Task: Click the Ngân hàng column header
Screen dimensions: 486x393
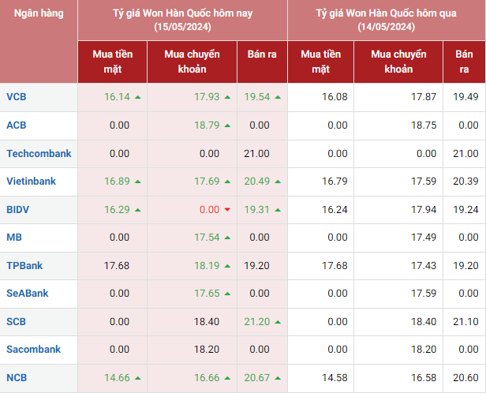Action: click(39, 13)
